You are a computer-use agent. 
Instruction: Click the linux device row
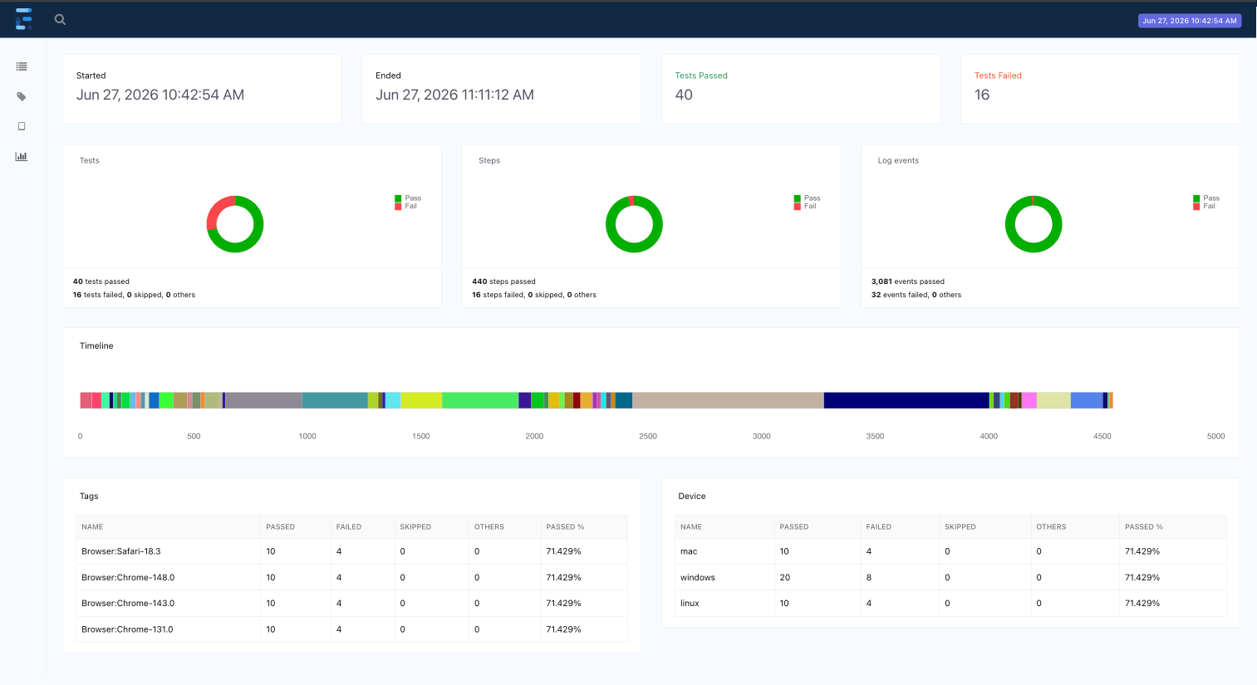[x=950, y=604]
